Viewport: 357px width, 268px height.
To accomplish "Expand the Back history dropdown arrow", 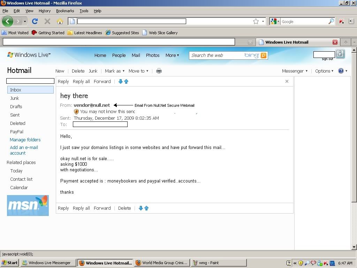I will tap(25, 21).
